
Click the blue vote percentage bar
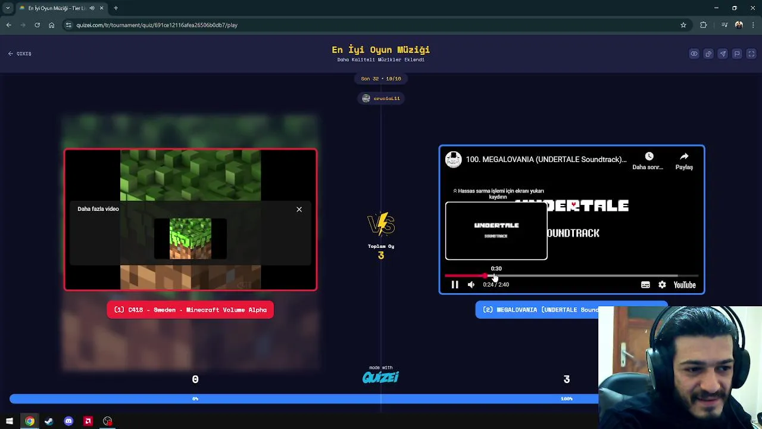coord(304,399)
